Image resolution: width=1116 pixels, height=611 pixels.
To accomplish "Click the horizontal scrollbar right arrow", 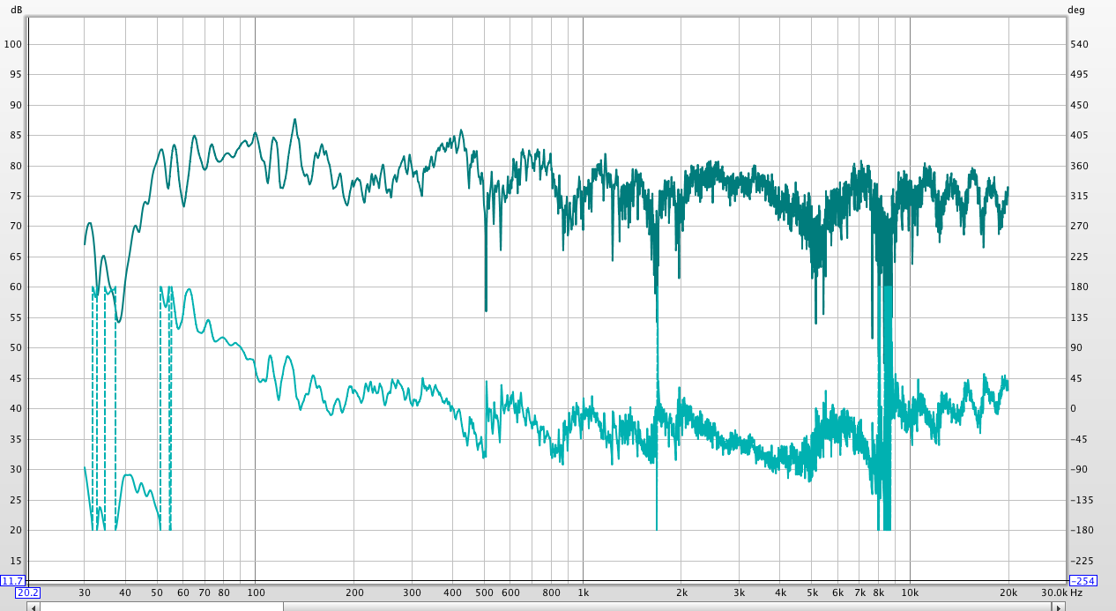I will click(1059, 606).
